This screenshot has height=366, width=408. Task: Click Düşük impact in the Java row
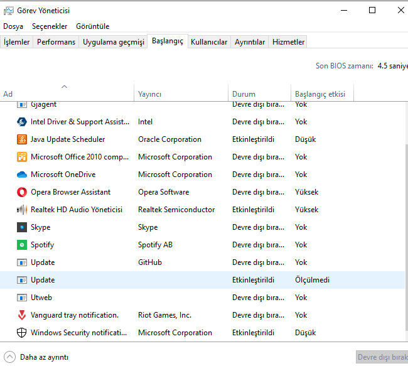click(305, 139)
